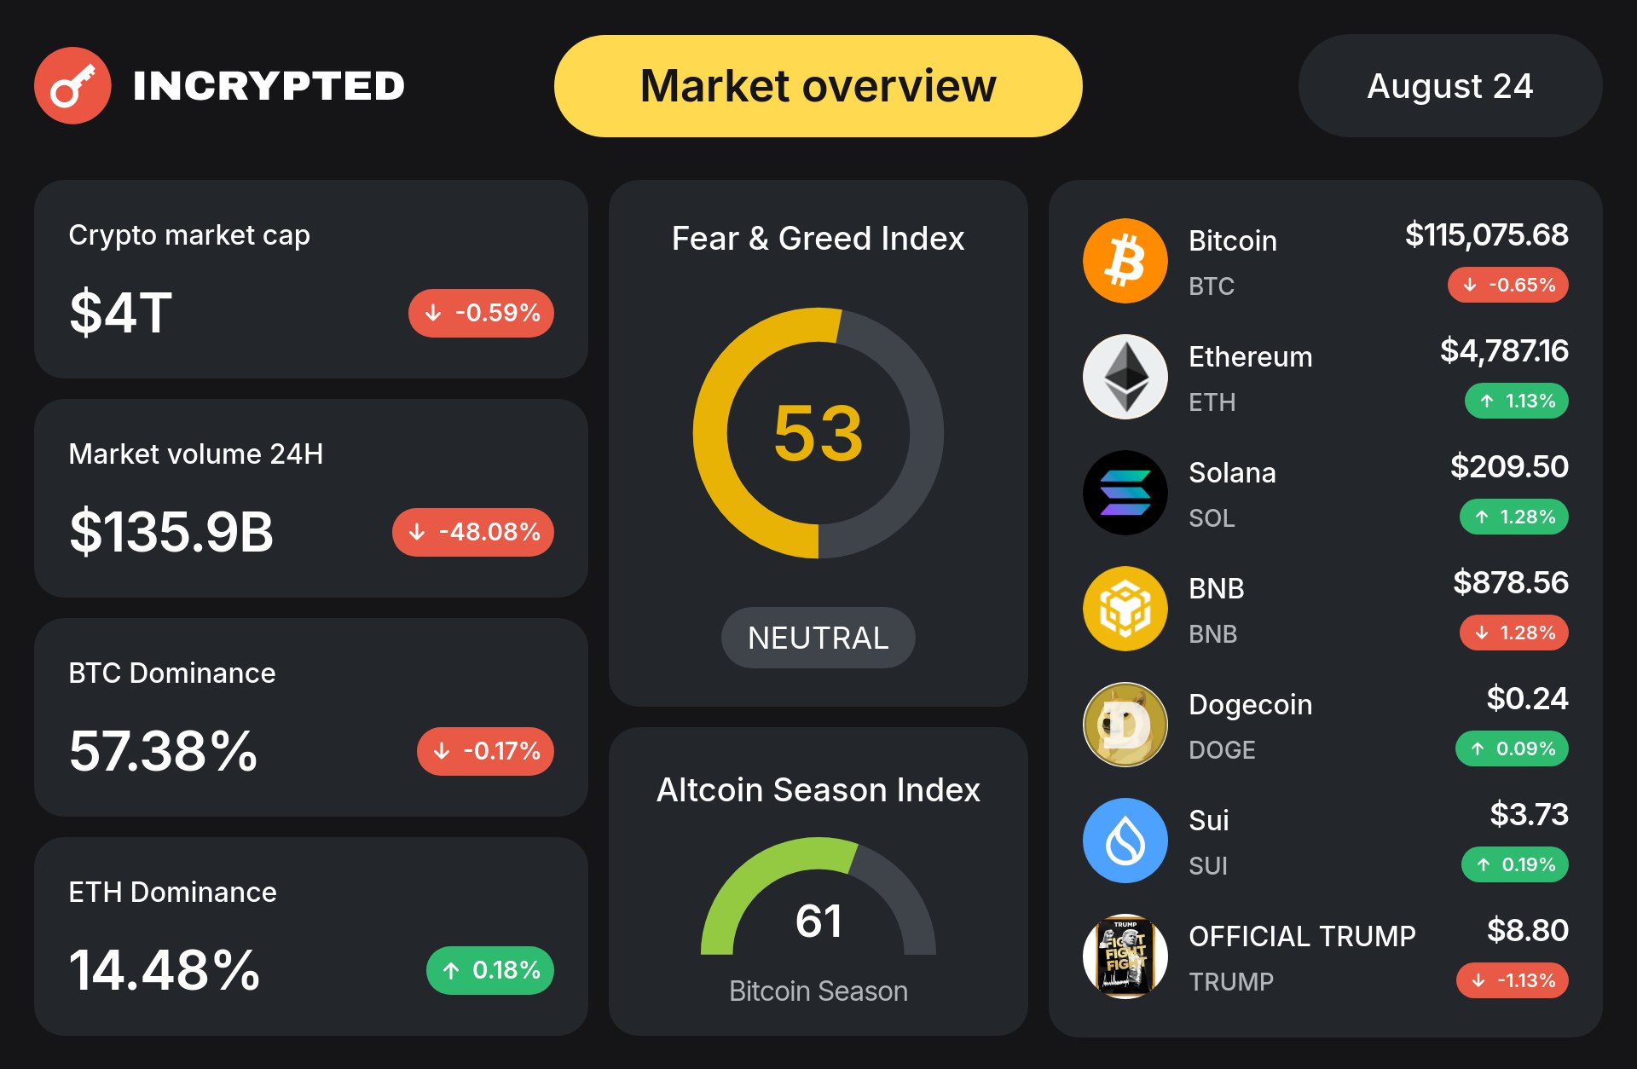Click the Bitcoin coin icon

tap(1125, 261)
